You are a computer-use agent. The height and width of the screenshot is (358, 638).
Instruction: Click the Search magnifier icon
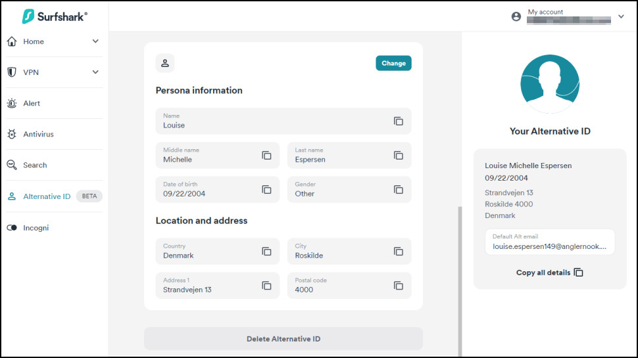(x=12, y=165)
